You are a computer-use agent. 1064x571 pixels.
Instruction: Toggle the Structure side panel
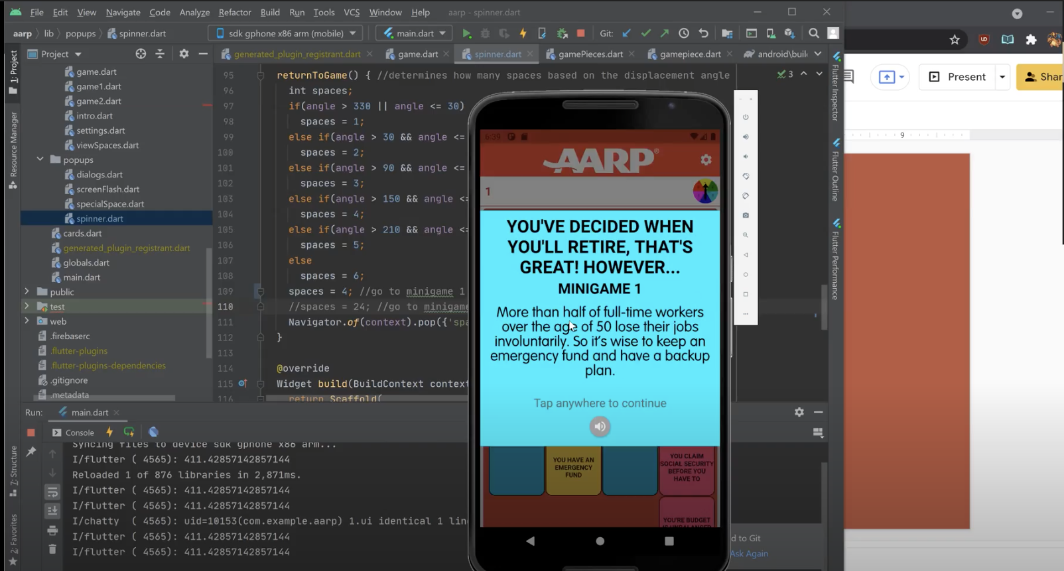pyautogui.click(x=13, y=470)
